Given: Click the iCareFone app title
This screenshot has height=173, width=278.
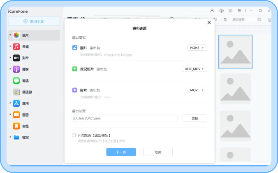Looking at the screenshot, I should pyautogui.click(x=18, y=12).
